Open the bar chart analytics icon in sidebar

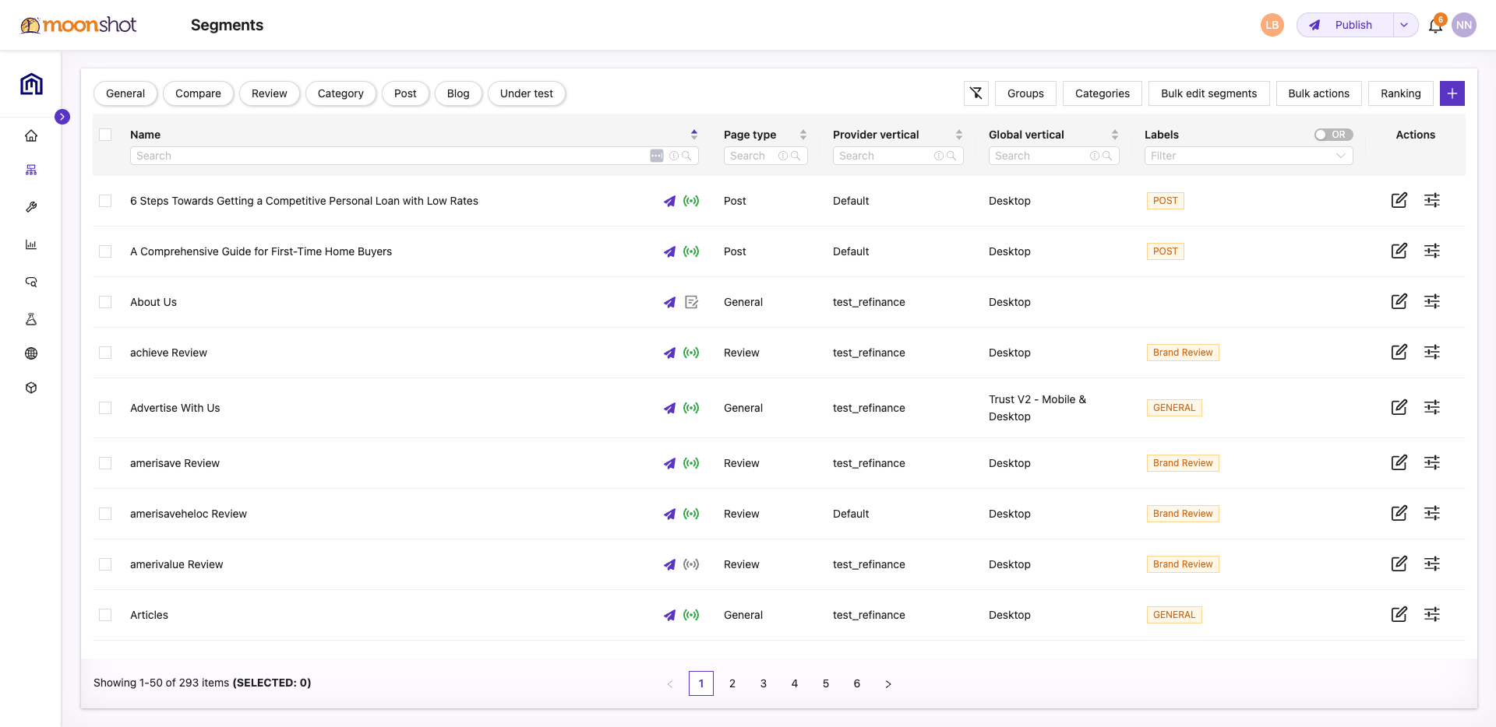(x=31, y=244)
